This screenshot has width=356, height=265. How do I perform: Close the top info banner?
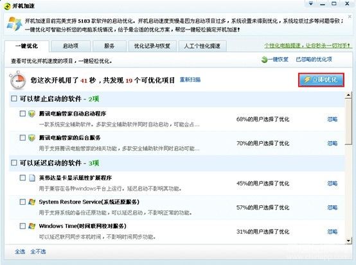(x=350, y=16)
